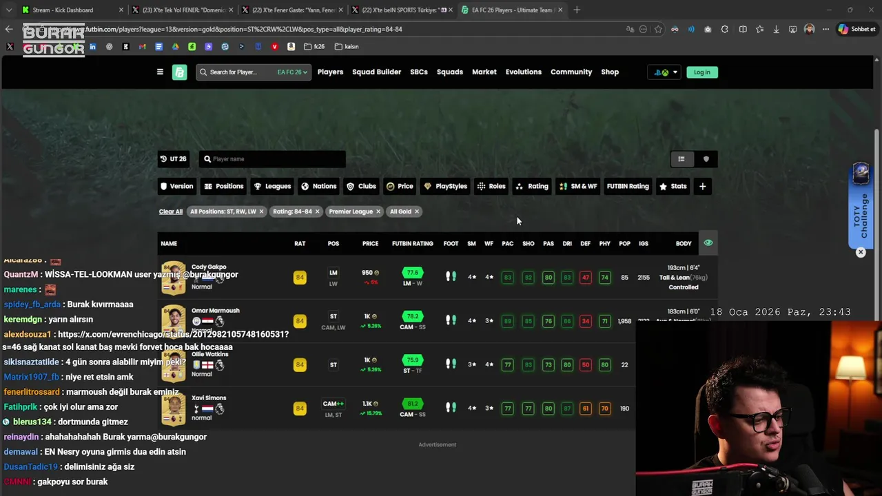882x496 pixels.
Task: Click the plus icon for more filters
Action: click(x=702, y=186)
